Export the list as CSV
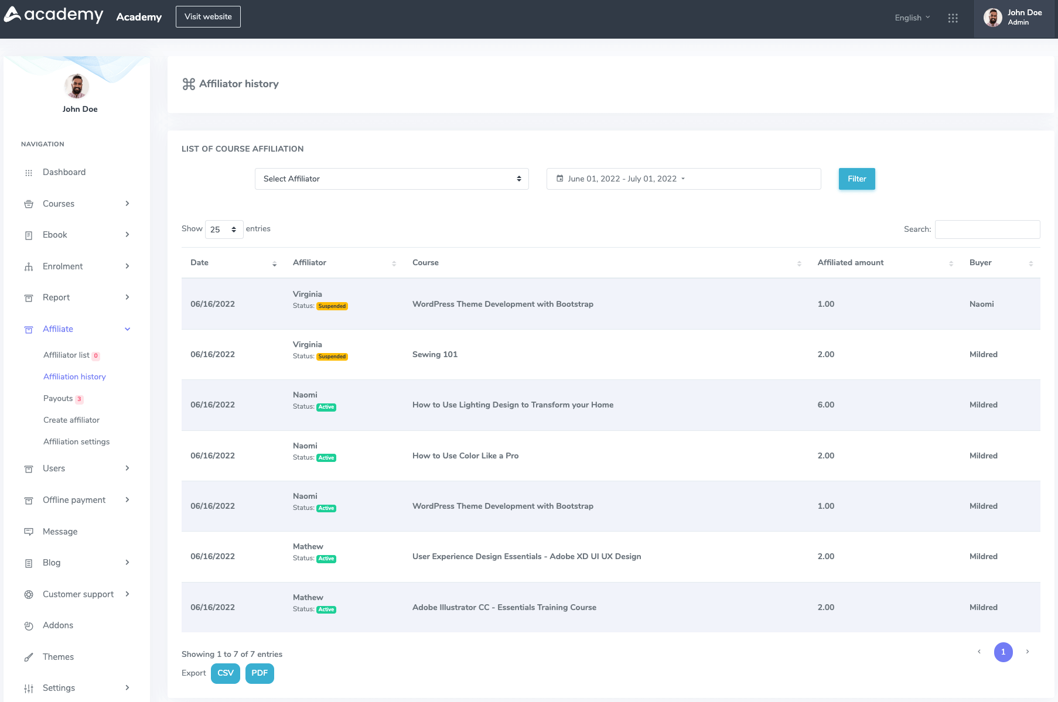The image size is (1058, 702). click(x=225, y=673)
